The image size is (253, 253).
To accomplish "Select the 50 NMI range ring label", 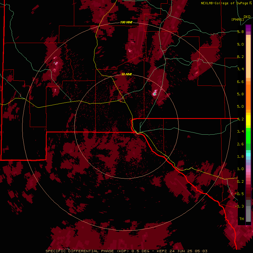I will click(126, 74).
